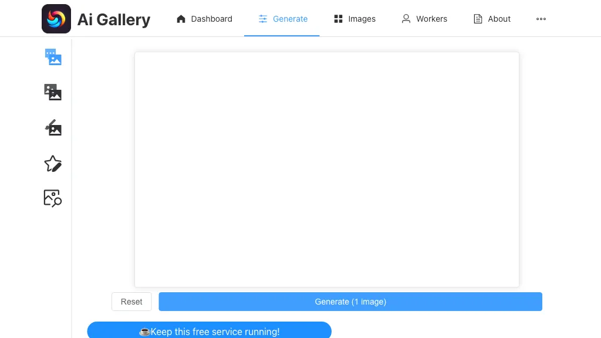The height and width of the screenshot is (338, 601).
Task: Open the image search magnifier tool
Action: coord(53,198)
